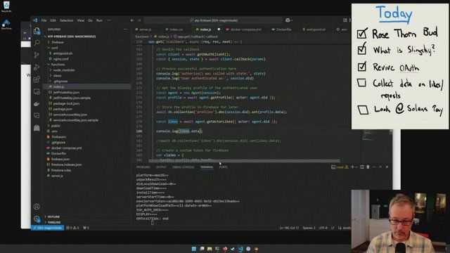Viewport: 450px width, 253px height.
Task: Open the View menu
Action: [x=81, y=20]
